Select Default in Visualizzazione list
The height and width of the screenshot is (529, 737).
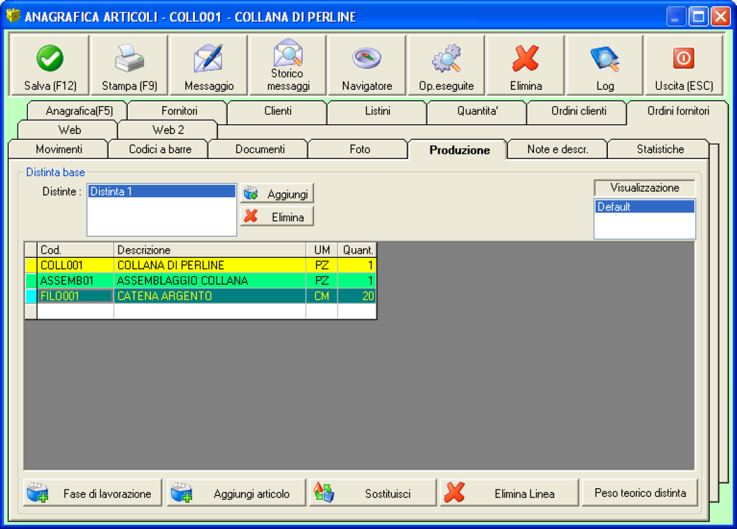pyautogui.click(x=644, y=207)
